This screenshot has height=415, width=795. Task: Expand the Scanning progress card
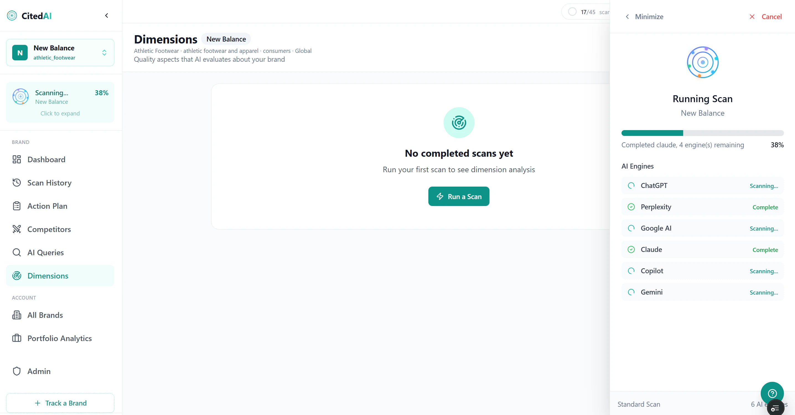pos(60,102)
